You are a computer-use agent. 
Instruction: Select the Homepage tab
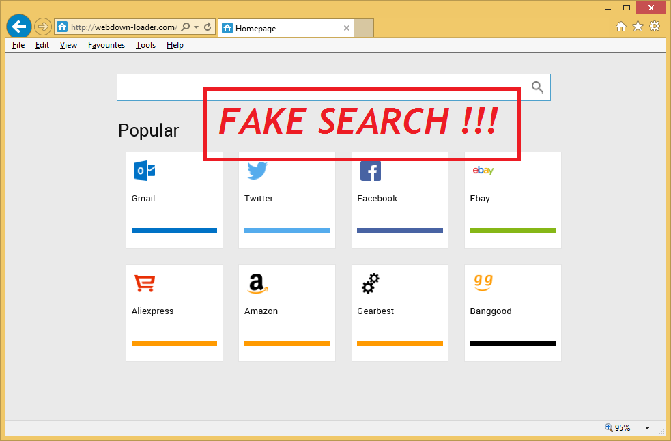[x=286, y=28]
